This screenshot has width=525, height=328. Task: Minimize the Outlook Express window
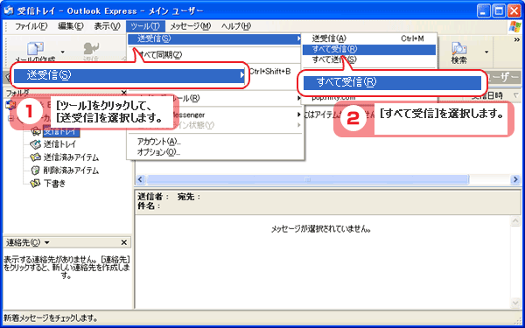[485, 11]
